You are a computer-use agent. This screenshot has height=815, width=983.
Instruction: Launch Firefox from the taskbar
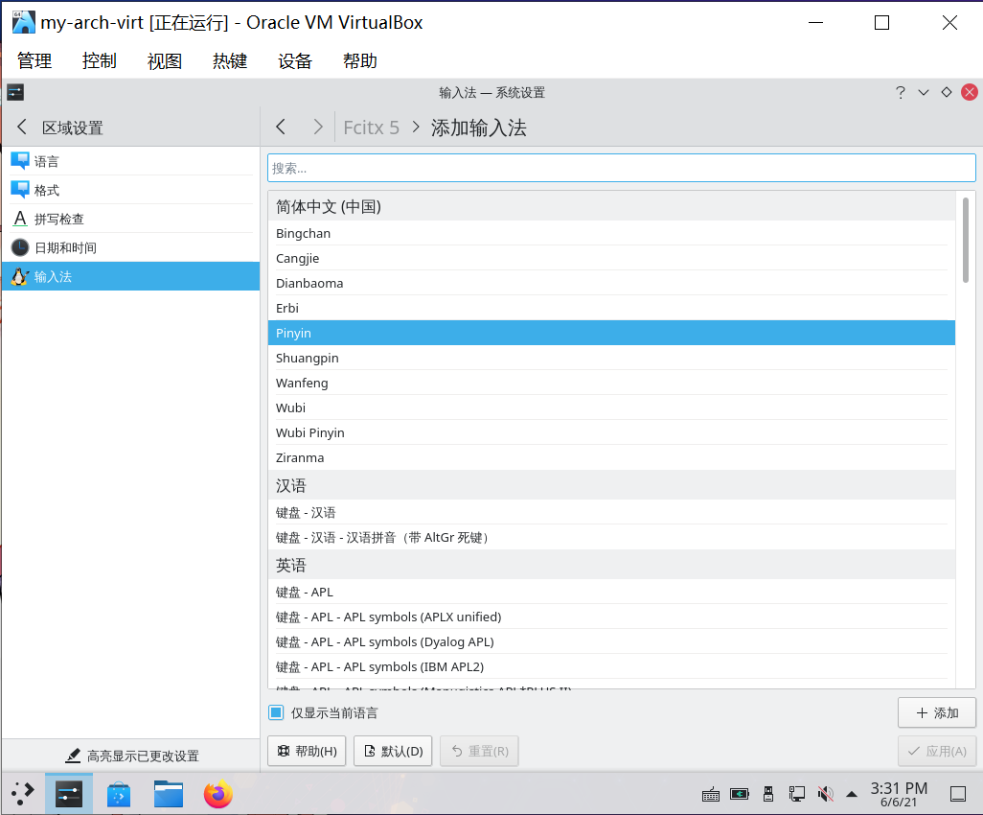[x=217, y=794]
